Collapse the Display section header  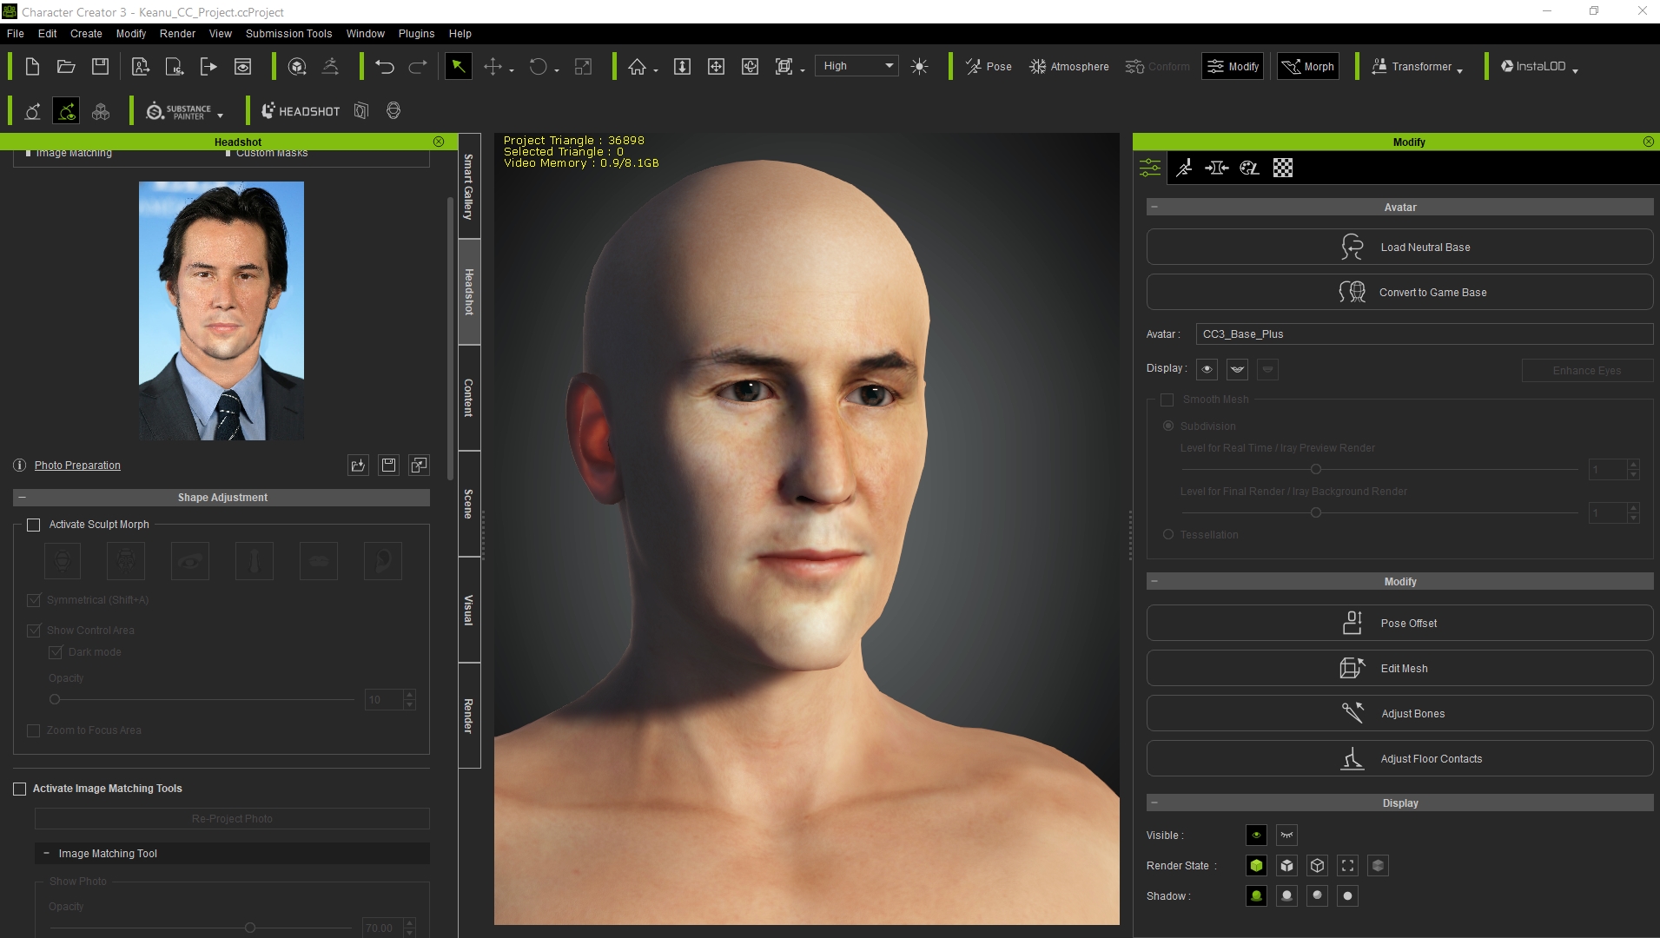click(x=1154, y=803)
